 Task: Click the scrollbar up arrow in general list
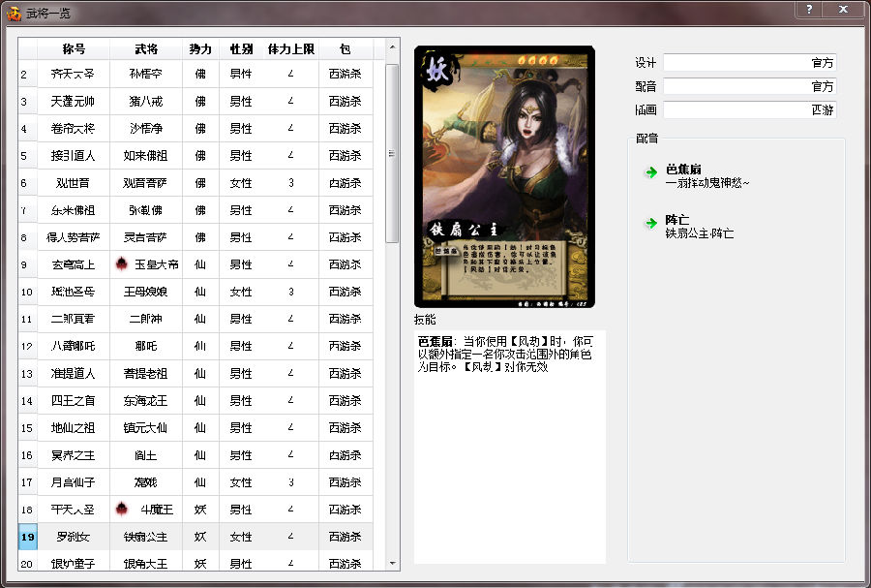click(392, 48)
